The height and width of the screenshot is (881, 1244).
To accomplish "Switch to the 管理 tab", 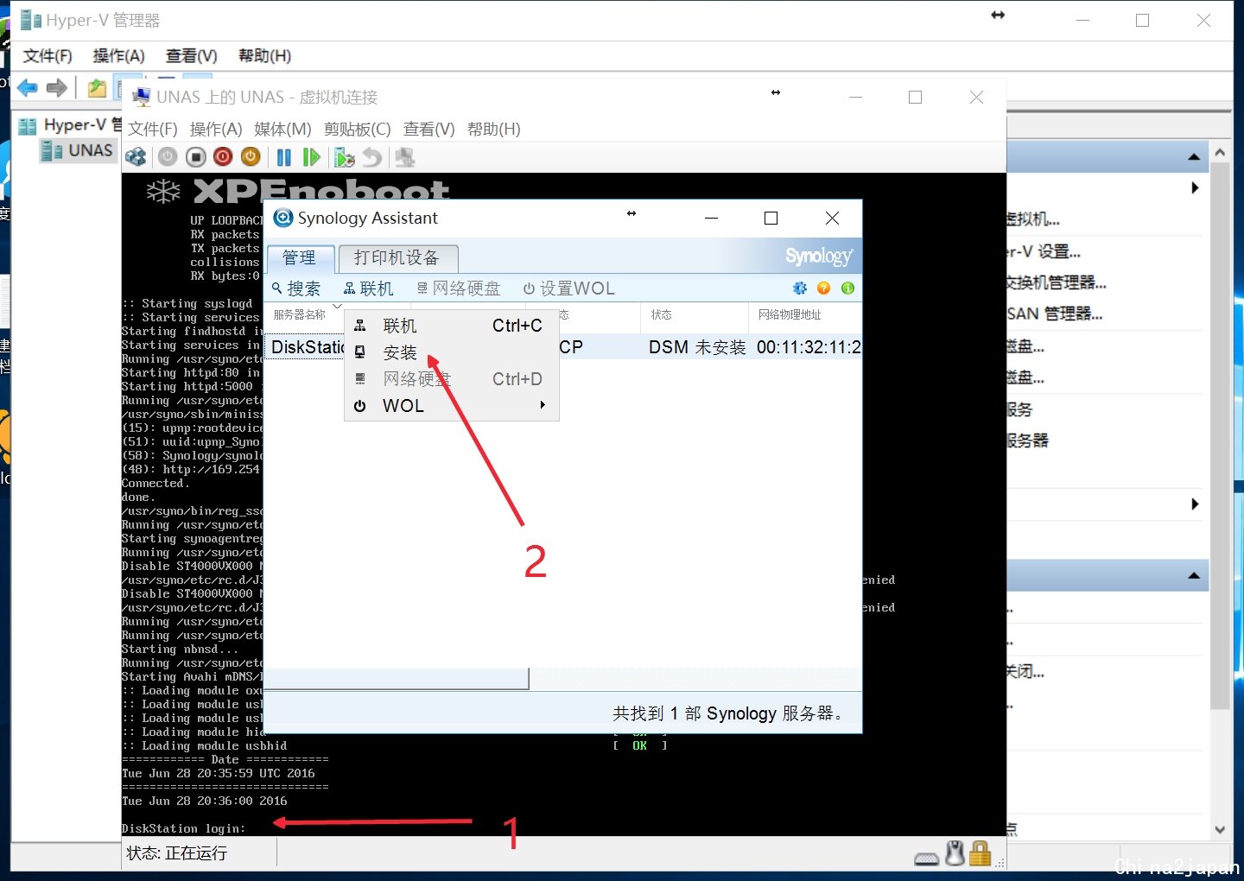I will pos(300,257).
